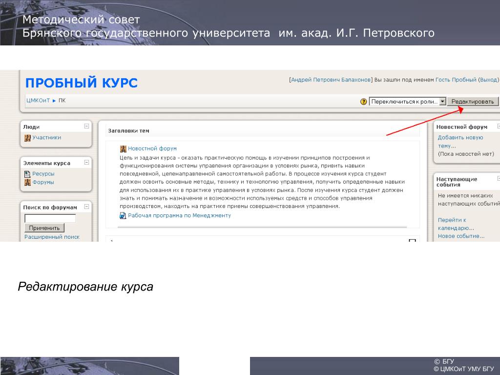Click the Наступающие события block title
The image size is (500, 375).
457,182
